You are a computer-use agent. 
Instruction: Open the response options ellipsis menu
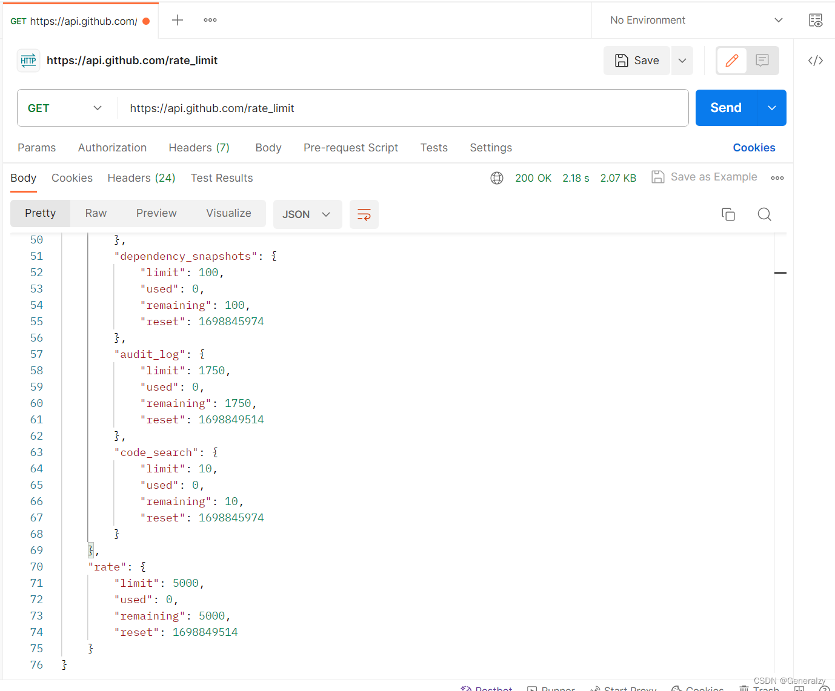coord(777,178)
